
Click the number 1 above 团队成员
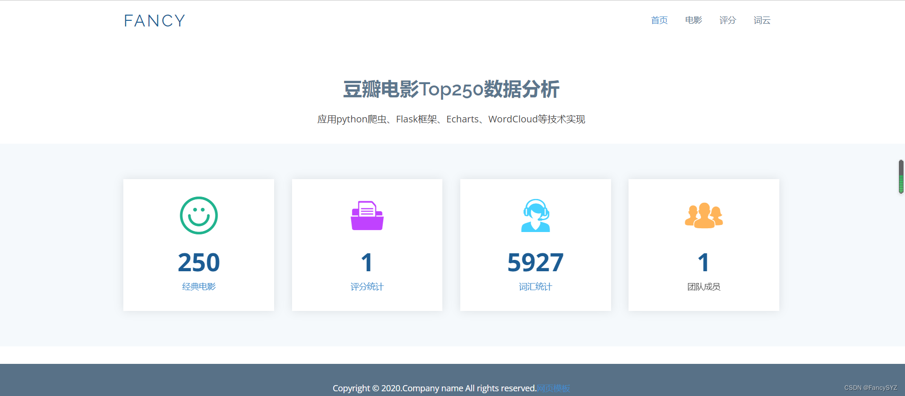click(x=704, y=262)
